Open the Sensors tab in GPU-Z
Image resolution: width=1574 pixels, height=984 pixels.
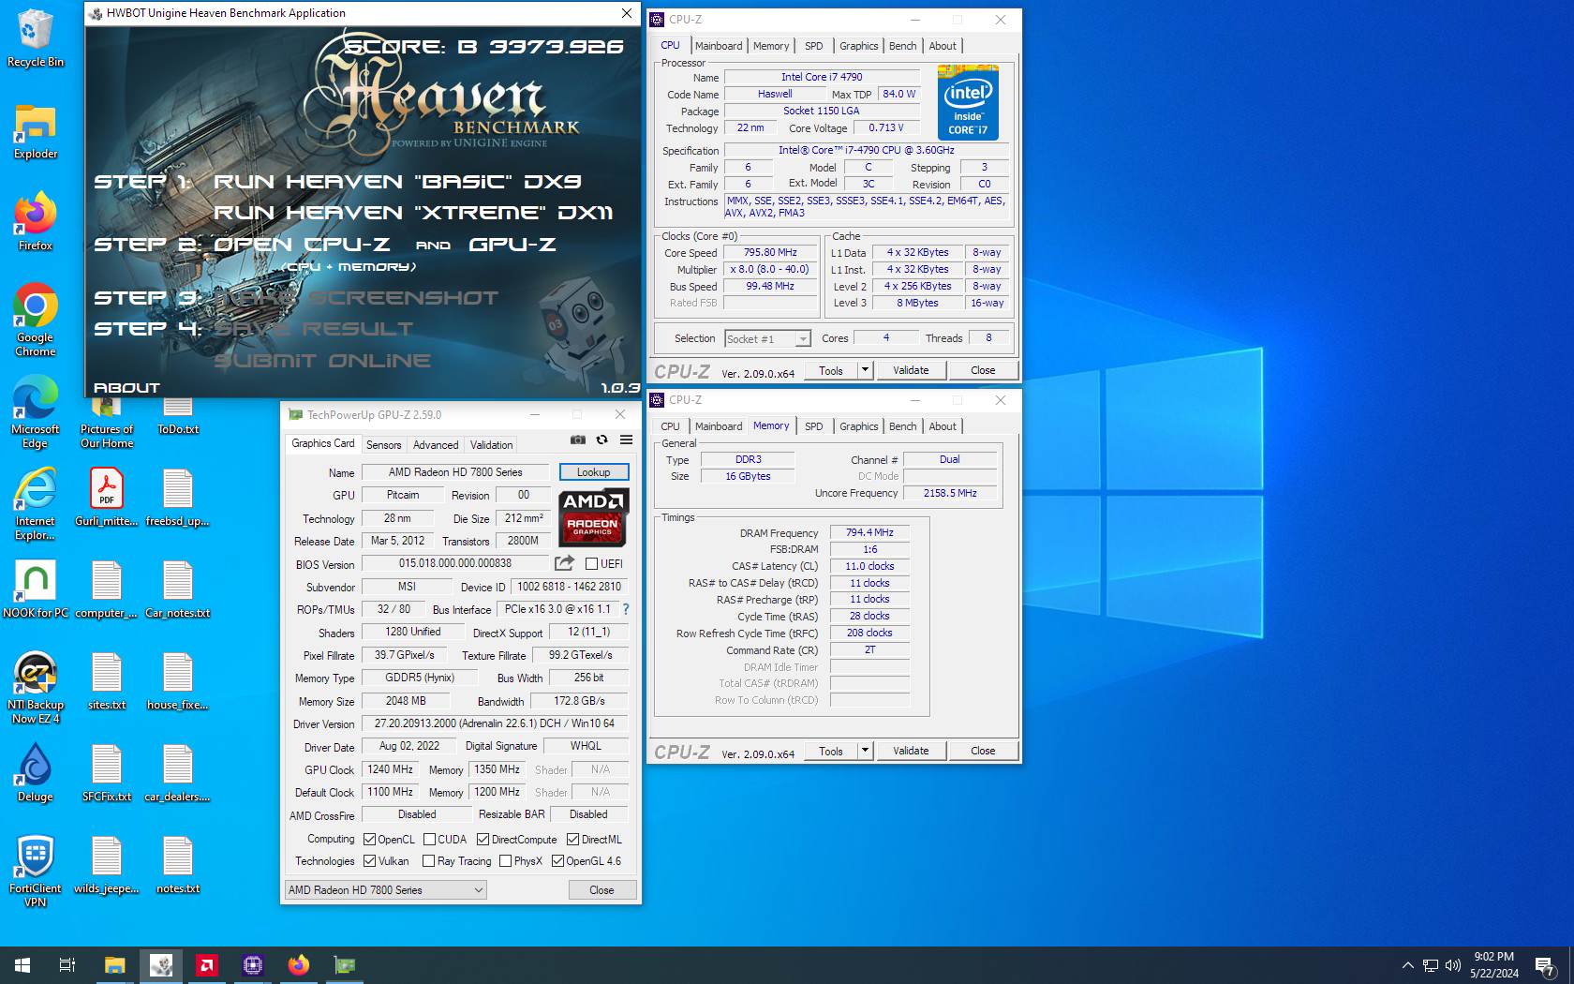[x=383, y=445]
